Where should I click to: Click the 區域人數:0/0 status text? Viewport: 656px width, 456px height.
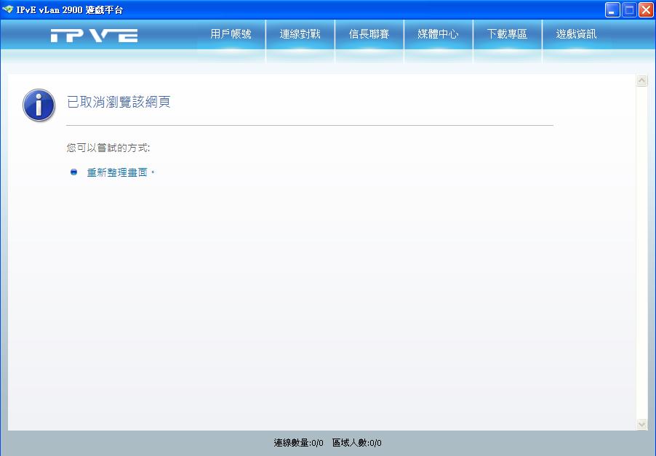357,443
